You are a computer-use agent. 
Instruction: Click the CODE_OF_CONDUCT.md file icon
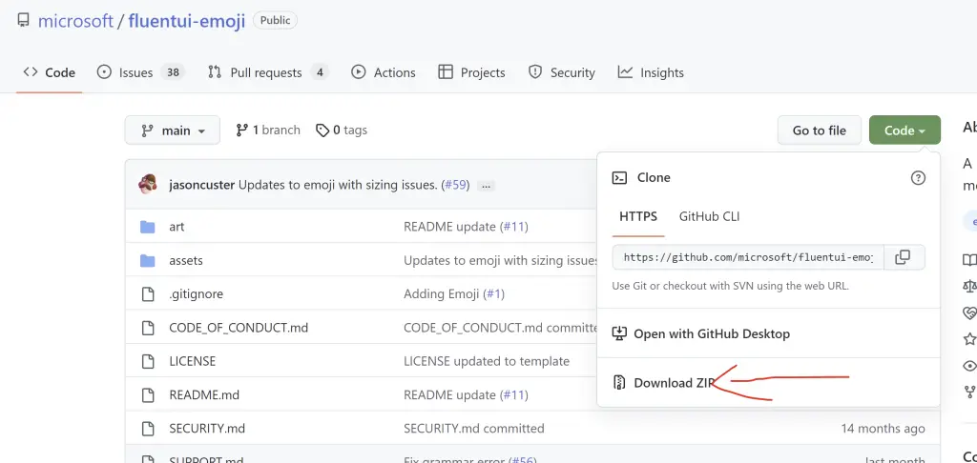pos(147,328)
